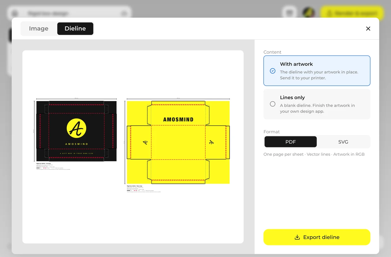The width and height of the screenshot is (391, 257).
Task: Click the 'Content' section label
Action: click(x=272, y=52)
